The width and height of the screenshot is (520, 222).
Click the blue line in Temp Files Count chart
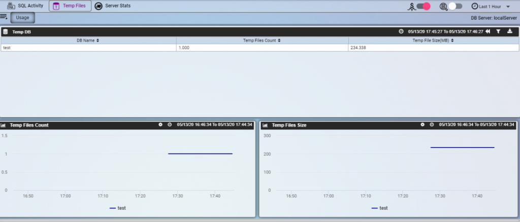click(x=200, y=154)
